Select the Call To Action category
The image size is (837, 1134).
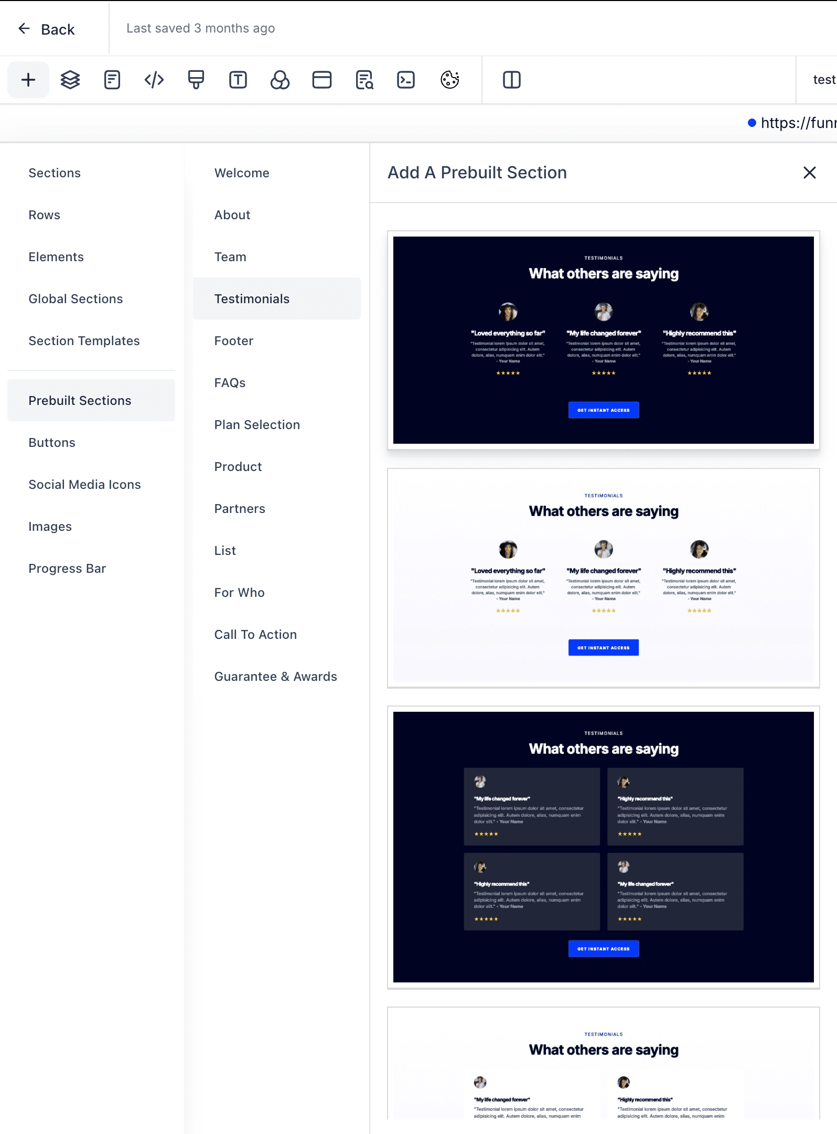[277, 635]
